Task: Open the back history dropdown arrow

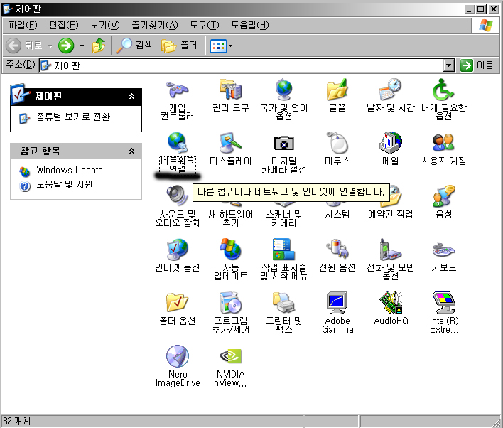Action: (x=50, y=46)
